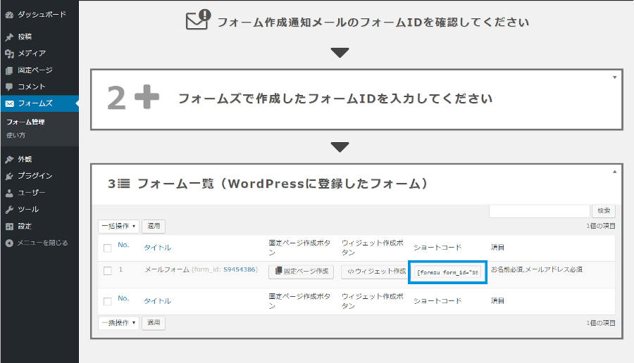Screen dimensions: 634x363
Task: Open フォーム管理 submenu link
Action: (25, 122)
